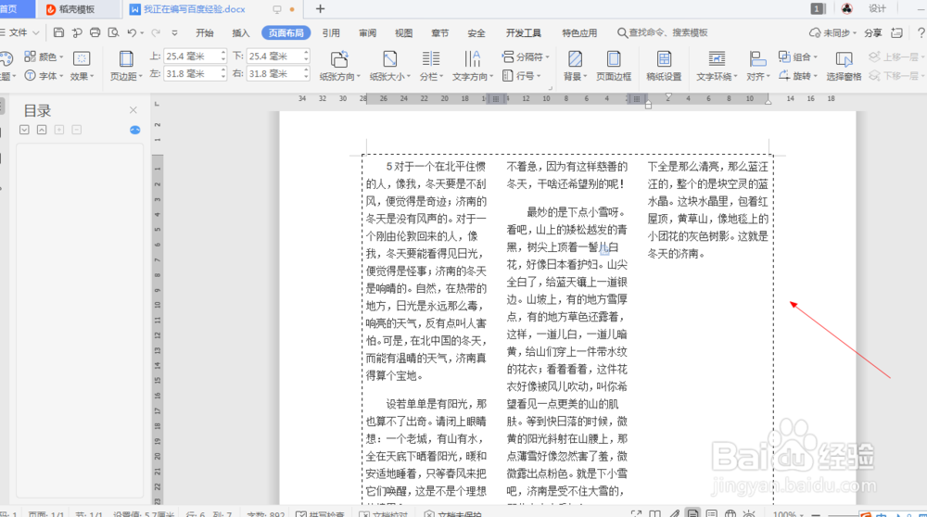Open the 组合 group dropdown
The width and height of the screenshot is (927, 517).
(797, 57)
